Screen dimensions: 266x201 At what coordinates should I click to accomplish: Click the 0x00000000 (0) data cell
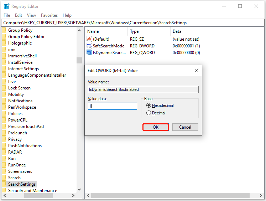click(x=186, y=53)
